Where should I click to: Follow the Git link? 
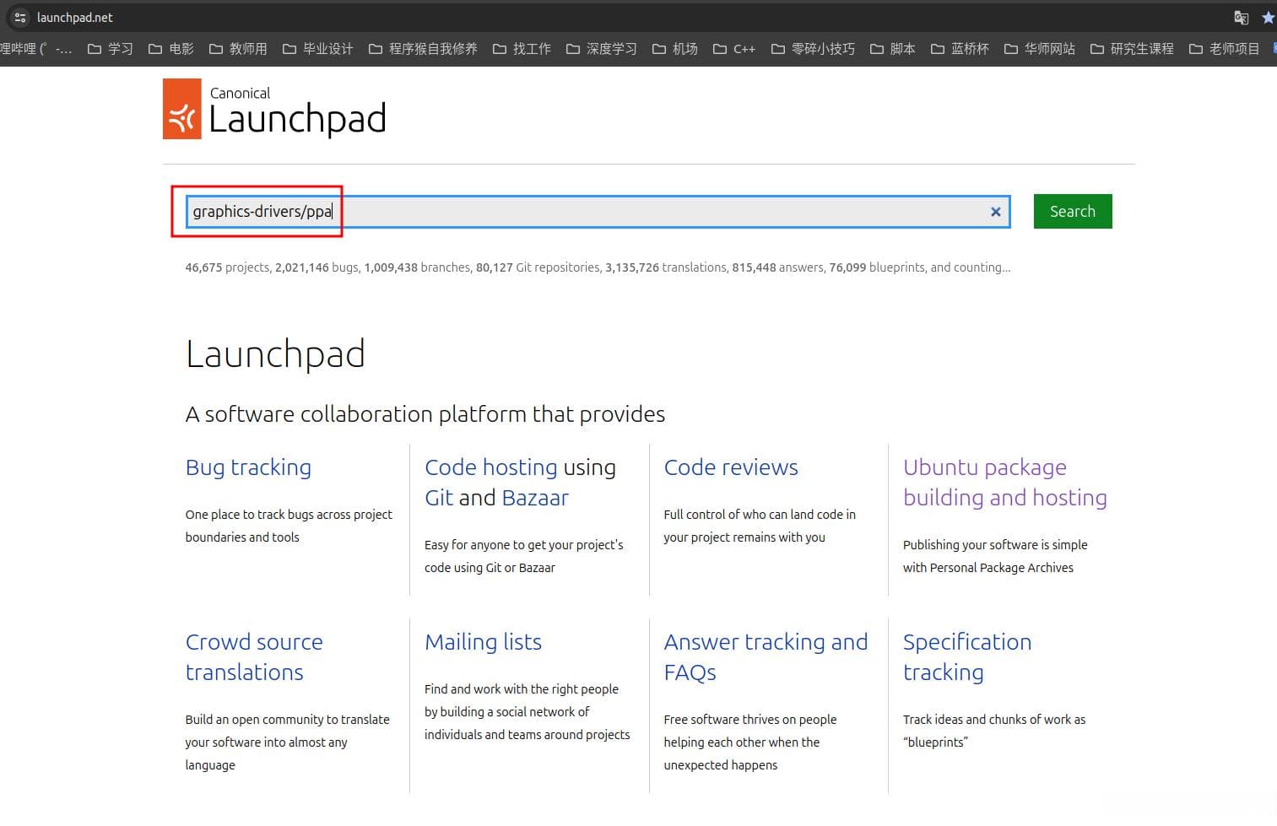pyautogui.click(x=439, y=498)
